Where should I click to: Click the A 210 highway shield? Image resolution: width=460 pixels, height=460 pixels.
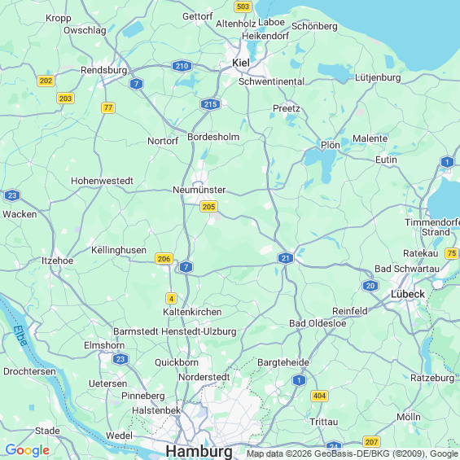click(x=182, y=66)
